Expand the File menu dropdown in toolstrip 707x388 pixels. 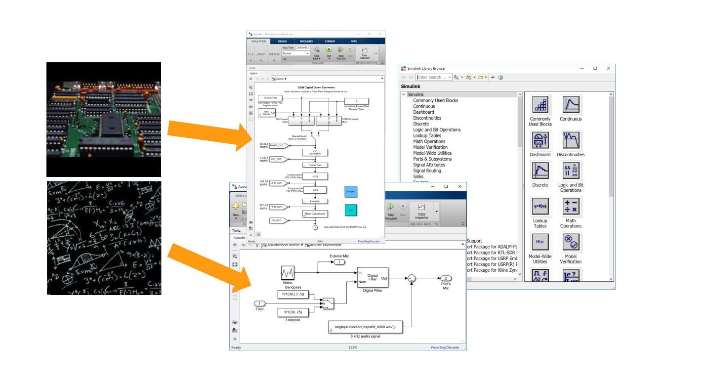(250, 60)
